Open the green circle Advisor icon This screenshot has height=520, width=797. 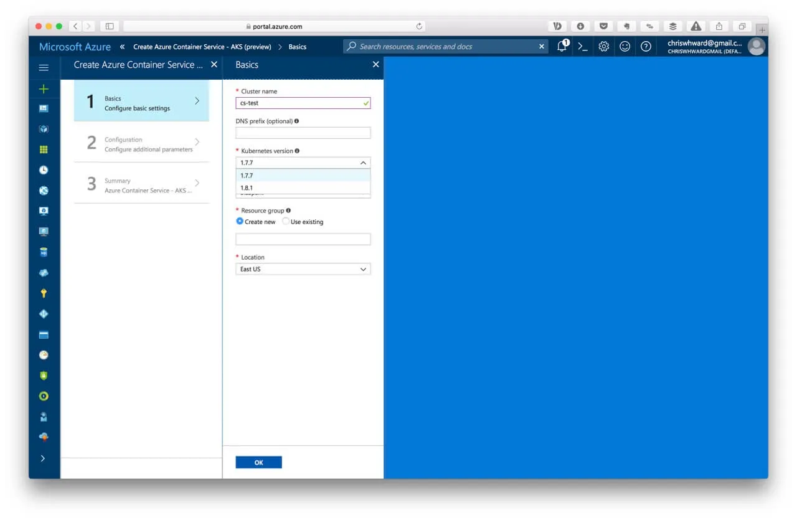coord(44,396)
